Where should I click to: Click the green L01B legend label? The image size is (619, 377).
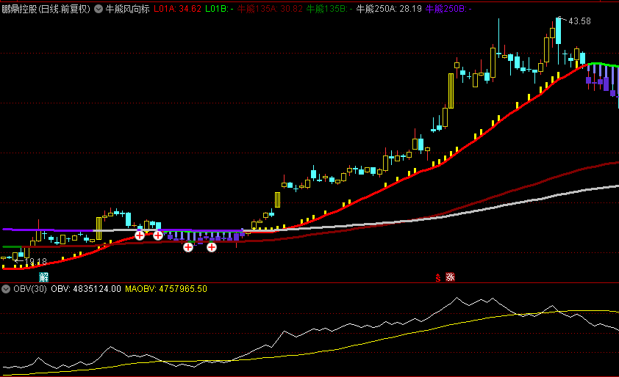pos(219,9)
